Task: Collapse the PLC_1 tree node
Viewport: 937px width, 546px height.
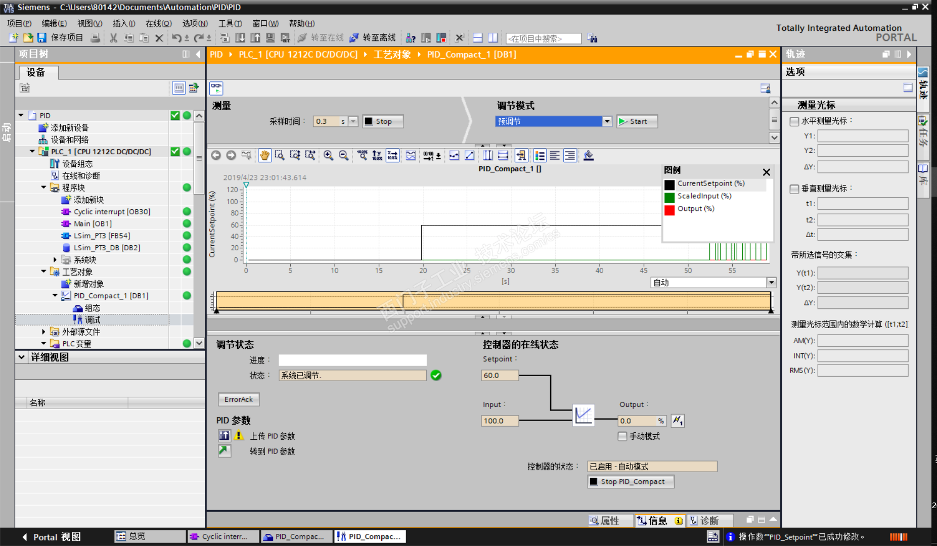Action: [x=32, y=151]
